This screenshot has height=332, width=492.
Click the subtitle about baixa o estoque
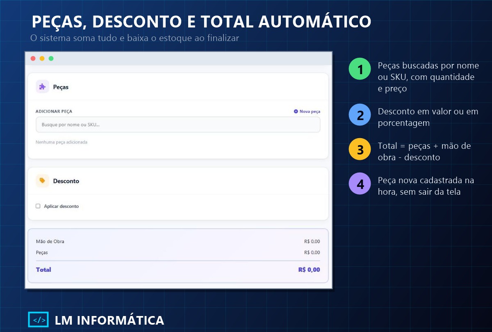[134, 38]
